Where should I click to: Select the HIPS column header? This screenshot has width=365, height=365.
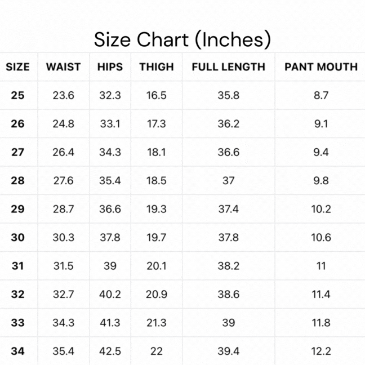pyautogui.click(x=110, y=67)
